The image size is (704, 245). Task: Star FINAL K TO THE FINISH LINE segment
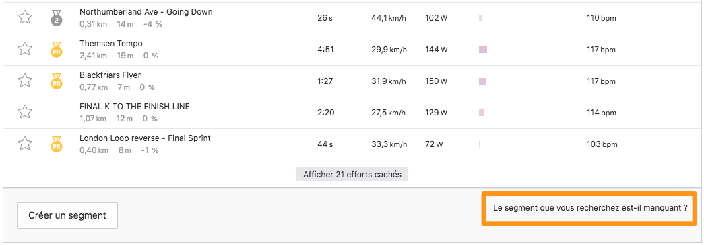pyautogui.click(x=25, y=112)
